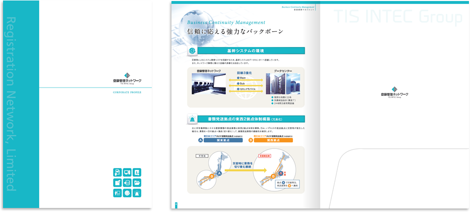Click the '災害時に業務を切り替え継続' map caption
The image size is (470, 212).
coord(243,165)
